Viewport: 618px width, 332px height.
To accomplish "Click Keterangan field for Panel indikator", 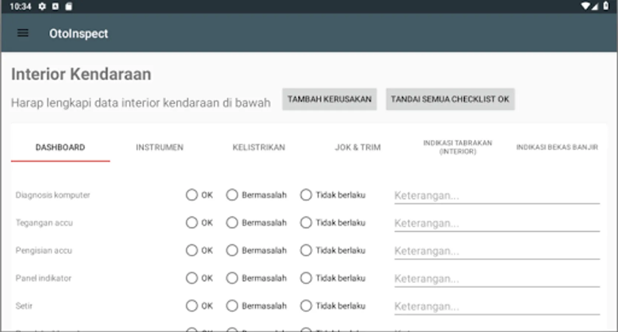I will (497, 279).
